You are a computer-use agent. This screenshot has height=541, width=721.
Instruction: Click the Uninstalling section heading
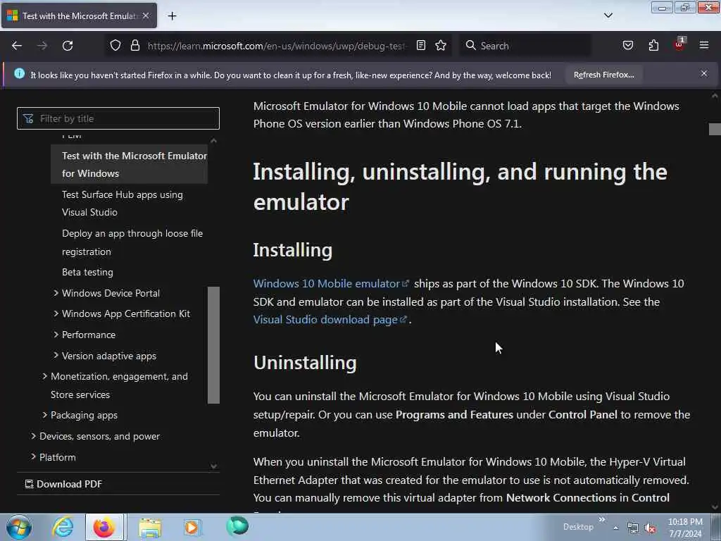pyautogui.click(x=305, y=363)
